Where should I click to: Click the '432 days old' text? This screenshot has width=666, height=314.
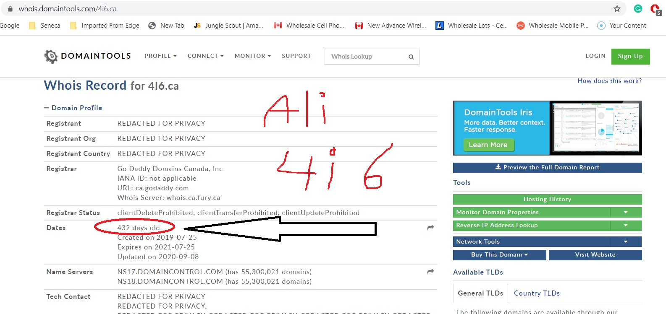tap(139, 228)
